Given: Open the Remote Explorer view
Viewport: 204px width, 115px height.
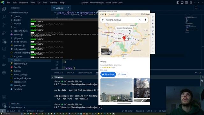Looking at the screenshot, I should [x=4, y=49].
